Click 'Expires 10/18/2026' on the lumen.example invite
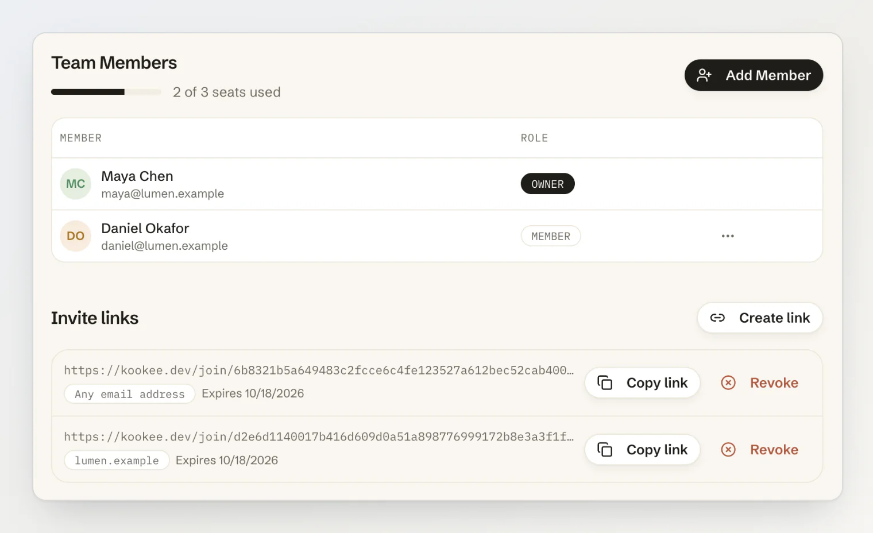The width and height of the screenshot is (873, 533). (x=227, y=460)
